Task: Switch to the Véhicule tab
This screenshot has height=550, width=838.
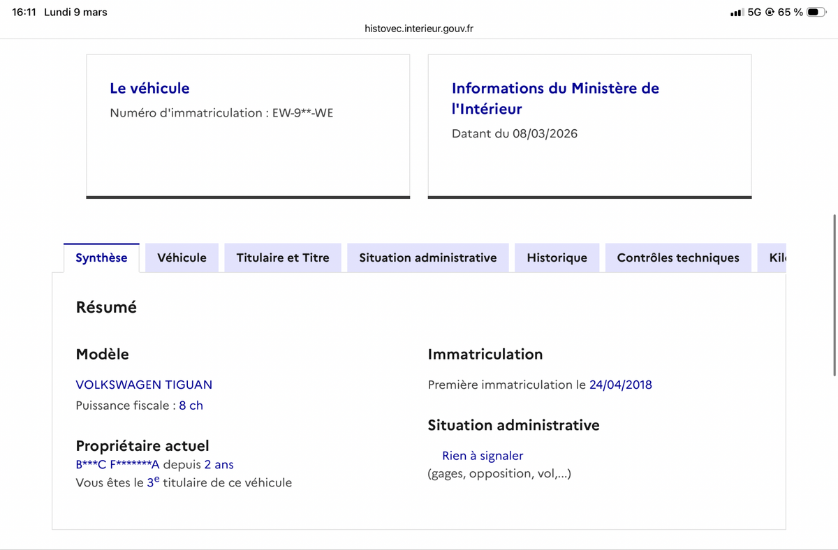Action: 182,258
